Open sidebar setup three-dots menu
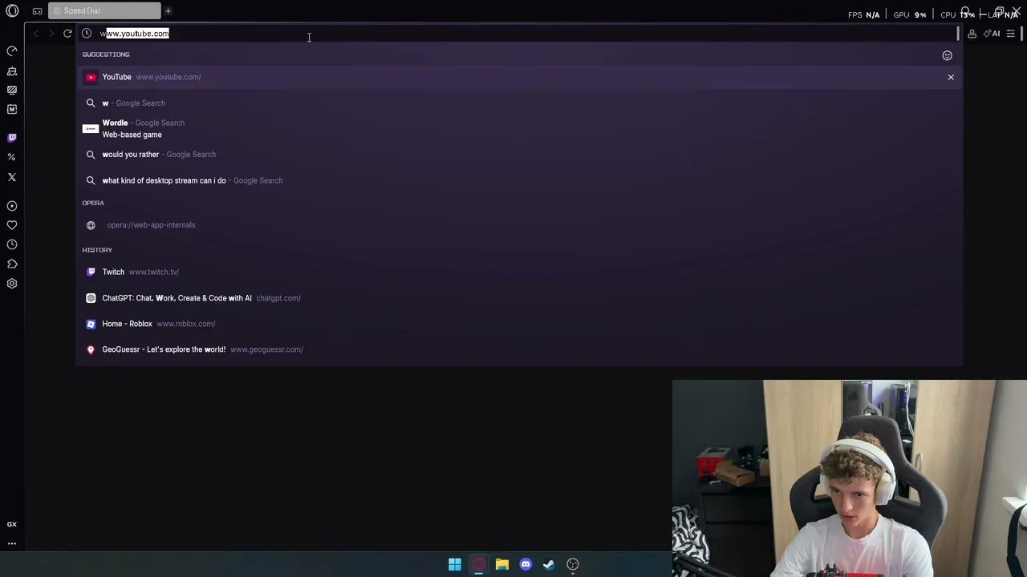Viewport: 1027px width, 577px height. pos(12,543)
